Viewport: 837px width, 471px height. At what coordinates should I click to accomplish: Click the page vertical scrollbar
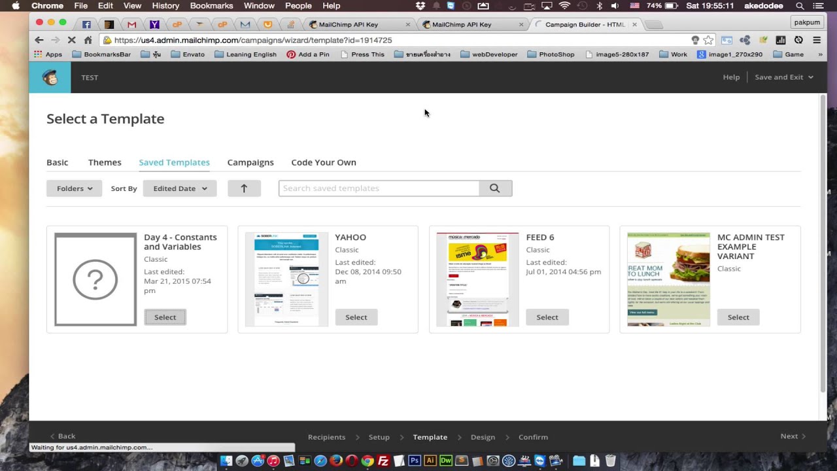tap(823, 243)
